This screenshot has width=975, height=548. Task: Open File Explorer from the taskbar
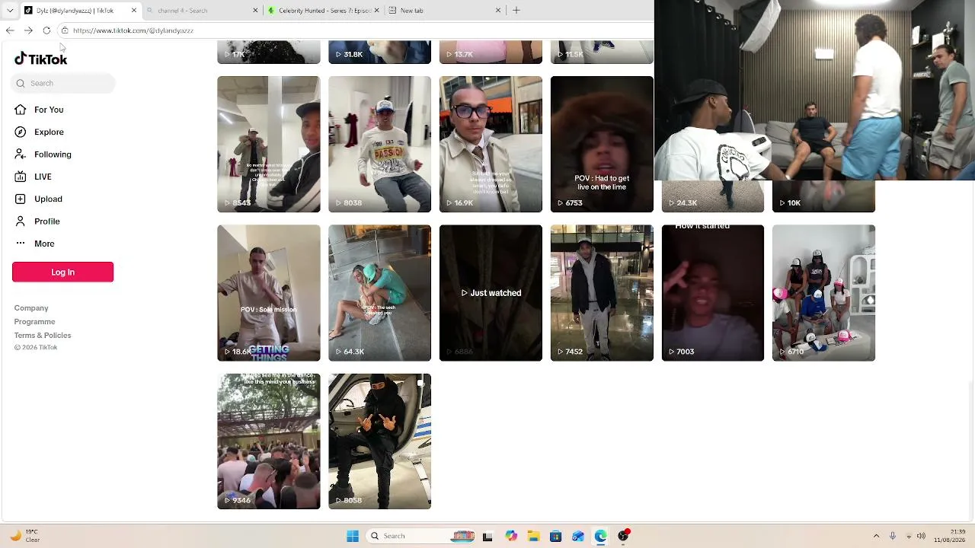pyautogui.click(x=533, y=536)
